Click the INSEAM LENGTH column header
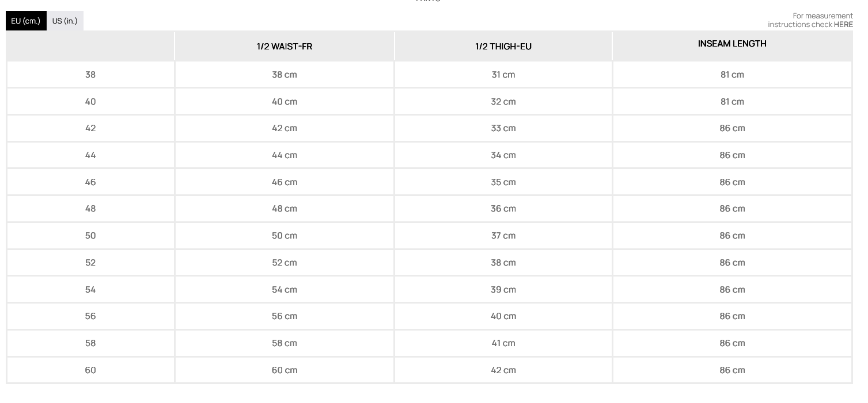The image size is (868, 403). point(732,44)
